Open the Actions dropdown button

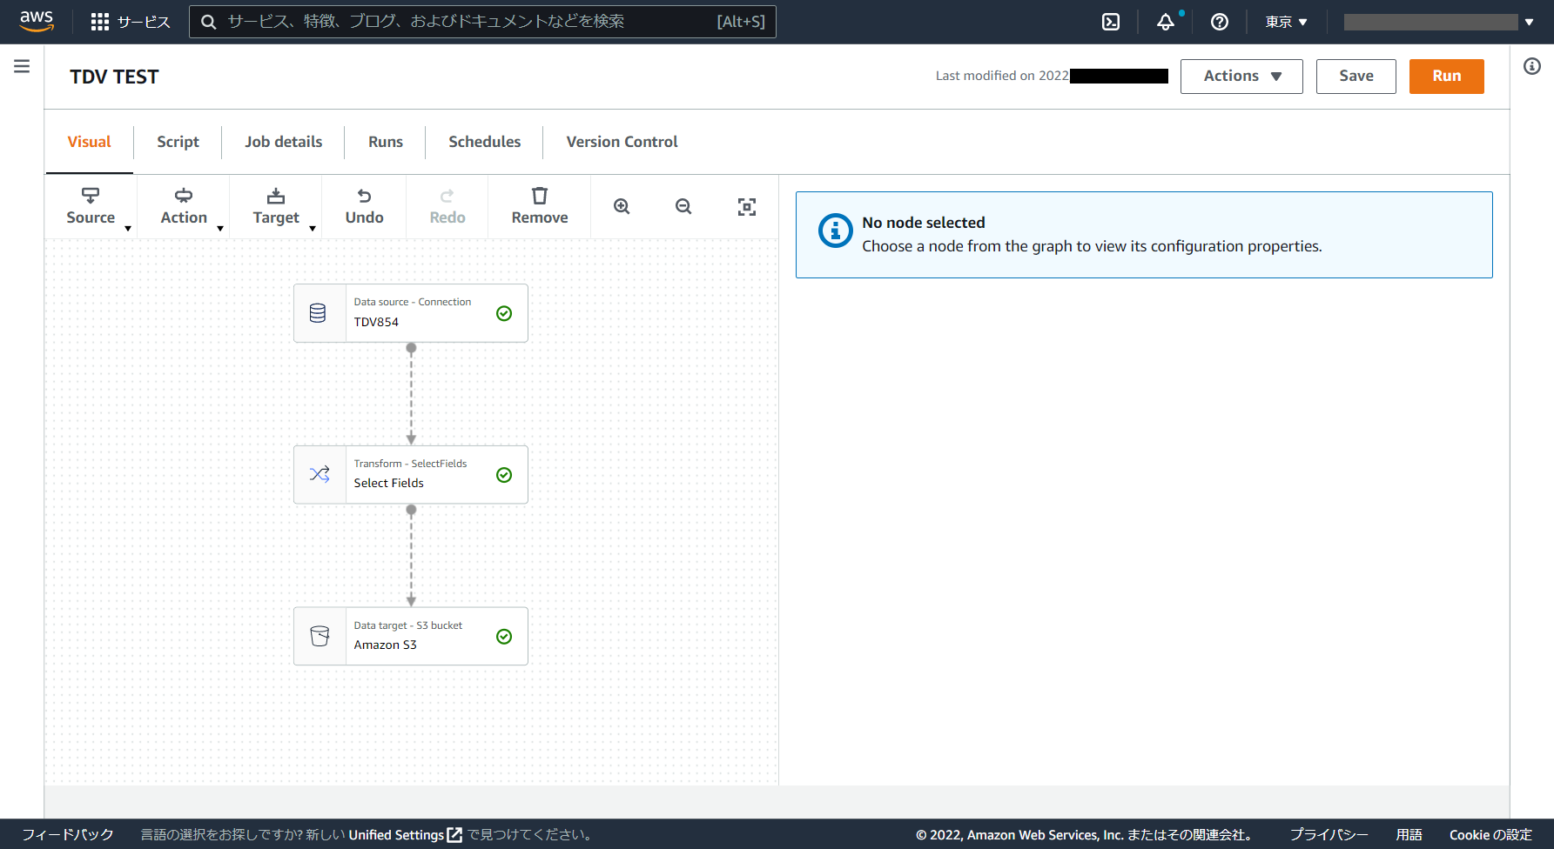click(1241, 77)
